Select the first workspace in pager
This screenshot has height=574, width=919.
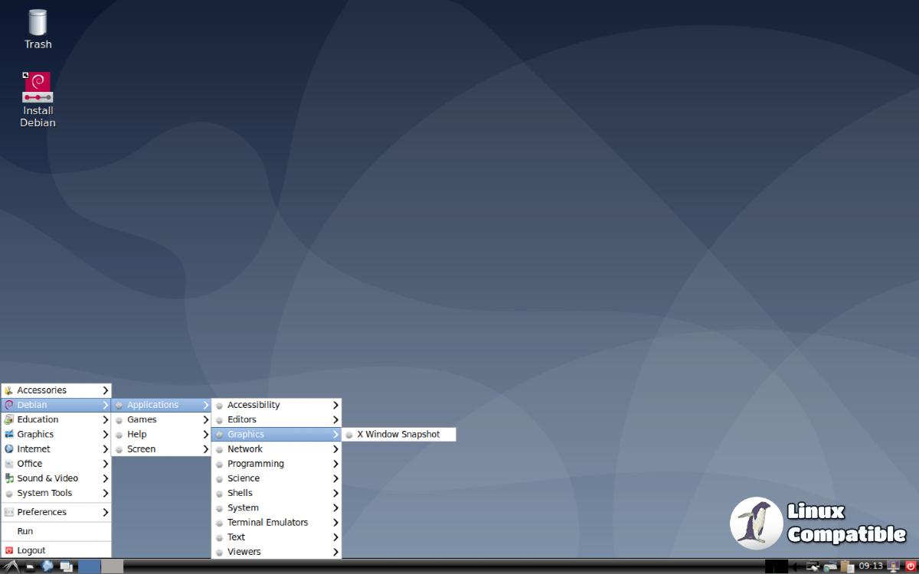[x=90, y=566]
